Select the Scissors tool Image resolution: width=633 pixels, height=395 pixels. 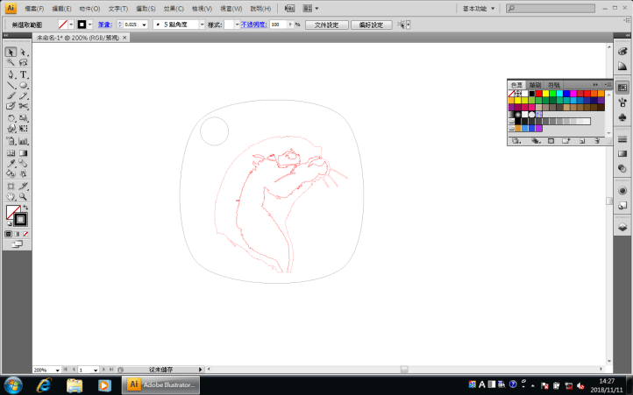tap(24, 106)
